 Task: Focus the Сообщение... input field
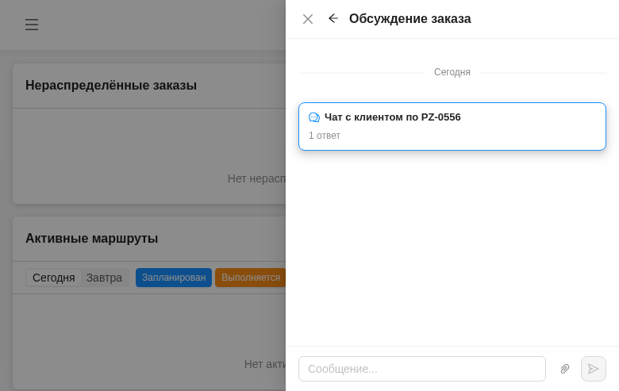(421, 369)
